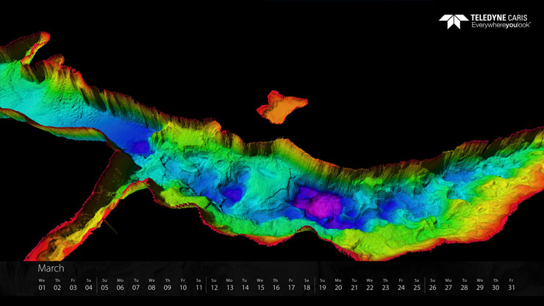Select date 29 on the calendar

click(480, 288)
